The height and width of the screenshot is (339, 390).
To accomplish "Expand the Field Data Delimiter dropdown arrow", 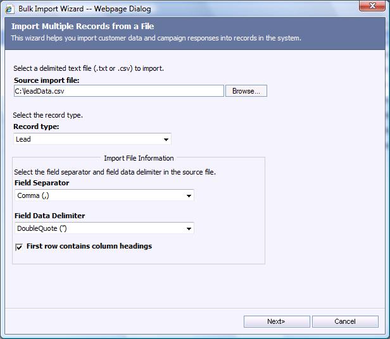I will point(189,229).
